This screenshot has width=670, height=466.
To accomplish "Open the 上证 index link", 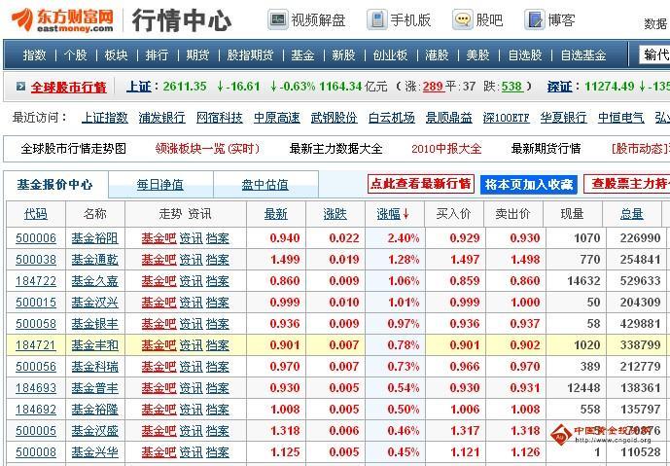I will click(x=139, y=87).
